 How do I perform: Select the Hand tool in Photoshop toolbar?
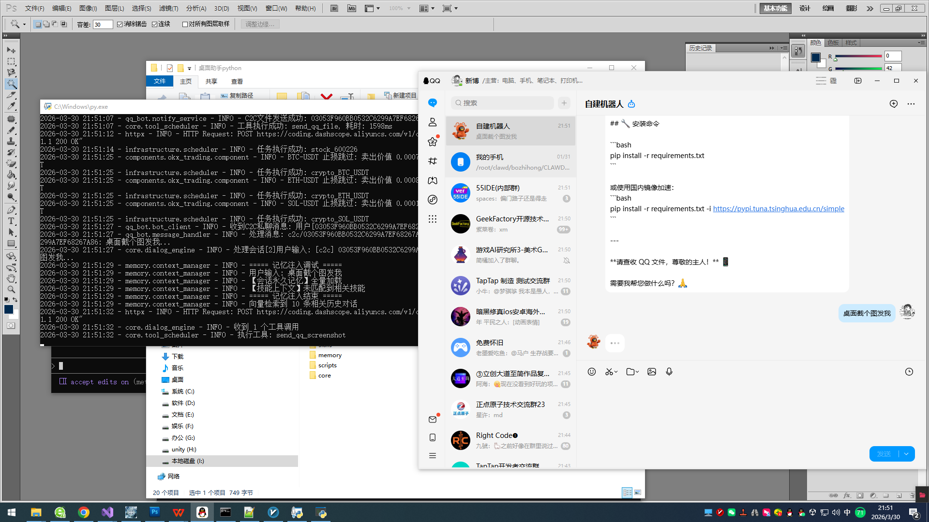11,278
